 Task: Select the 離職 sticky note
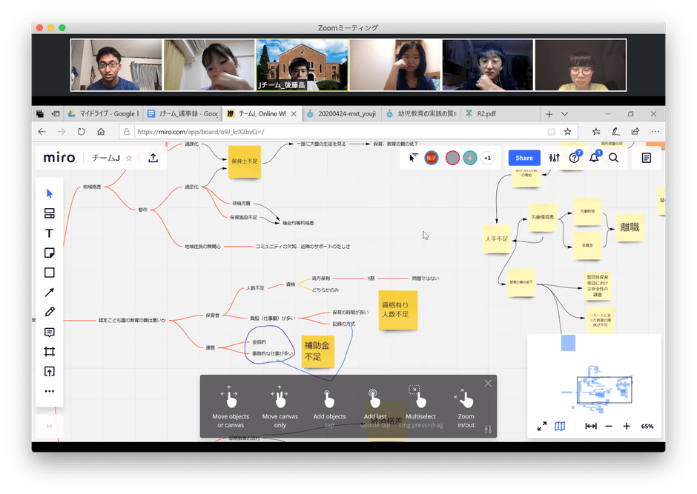click(630, 227)
